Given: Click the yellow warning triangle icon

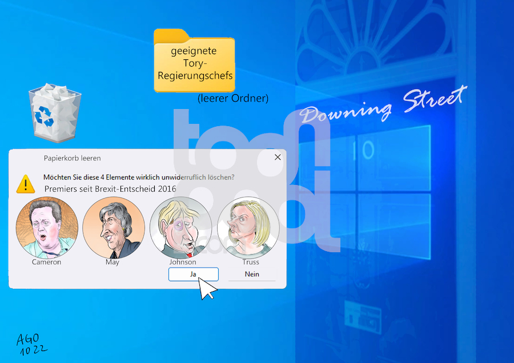Looking at the screenshot, I should tap(25, 184).
